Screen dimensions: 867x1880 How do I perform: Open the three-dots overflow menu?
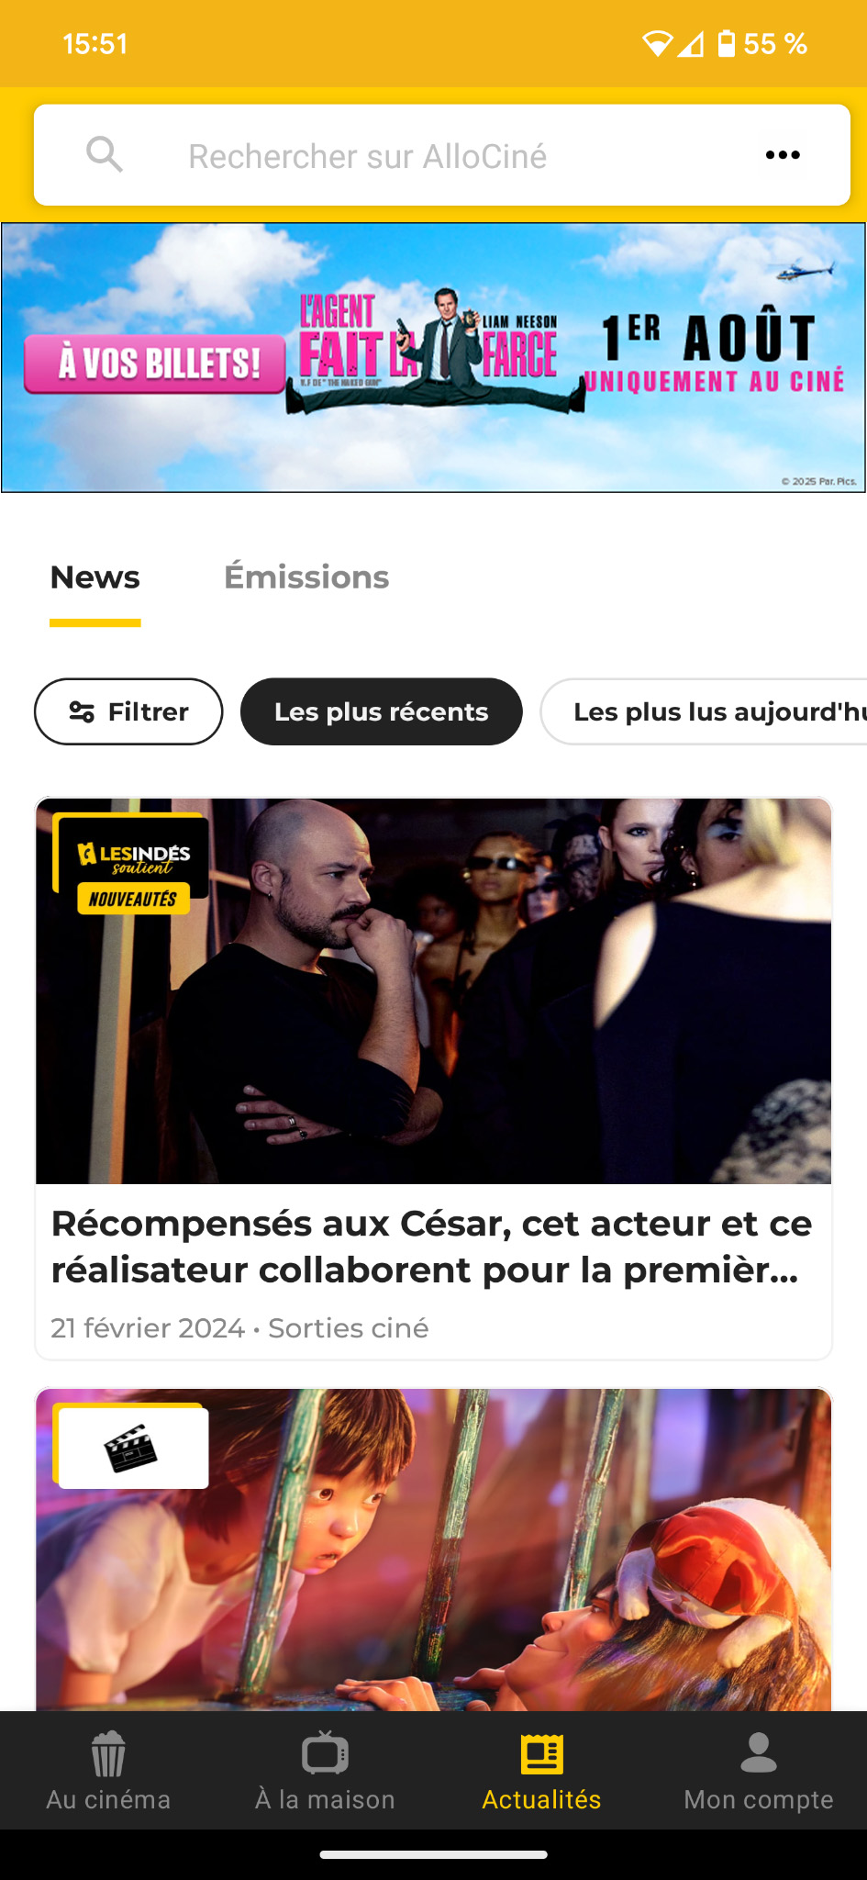(x=783, y=155)
